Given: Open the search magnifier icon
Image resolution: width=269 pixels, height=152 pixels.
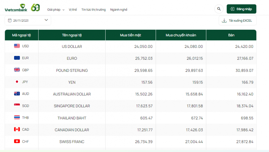Looking at the screenshot, I should pyautogui.click(x=219, y=9).
